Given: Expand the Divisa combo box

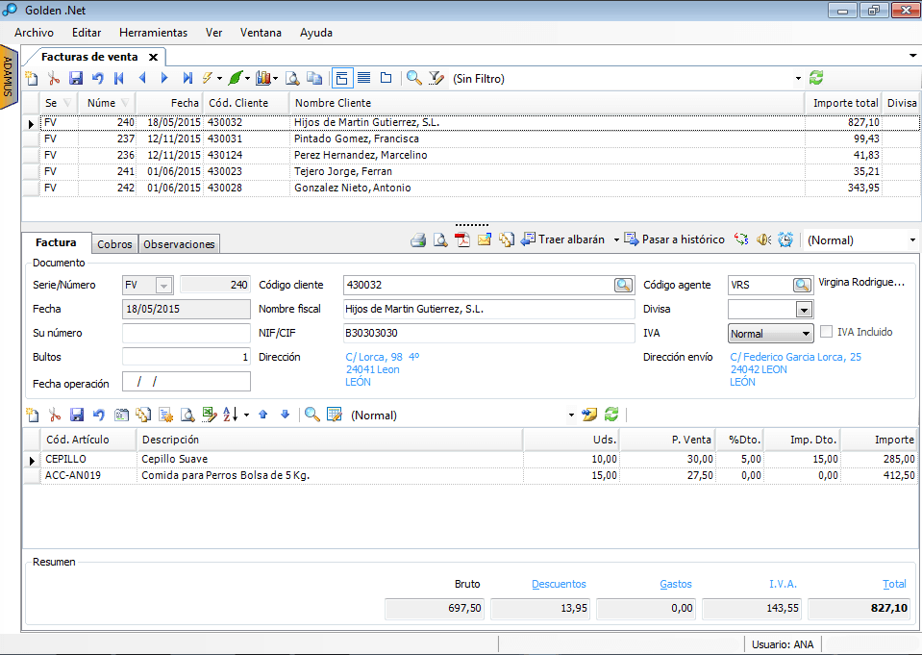Looking at the screenshot, I should click(804, 310).
